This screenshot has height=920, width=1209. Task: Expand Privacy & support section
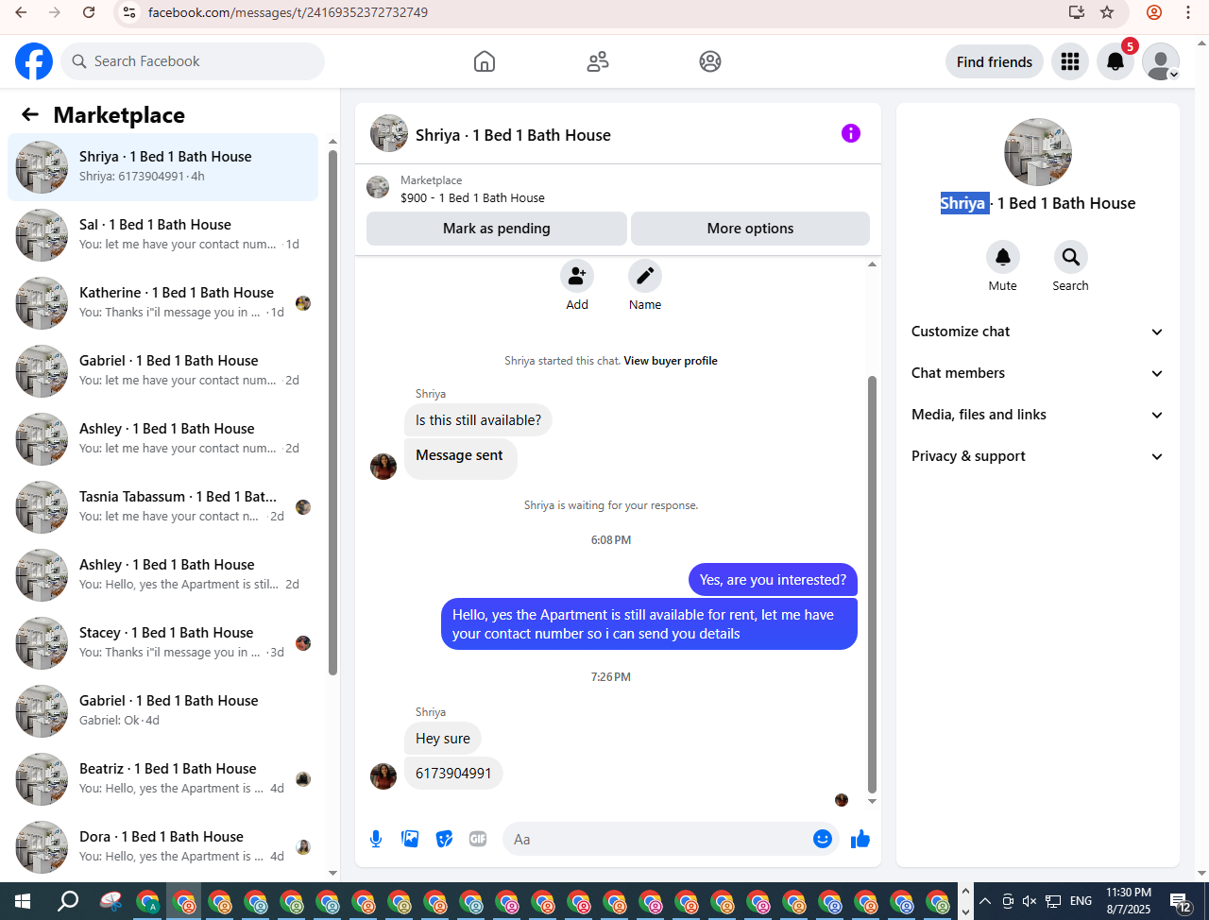1037,456
